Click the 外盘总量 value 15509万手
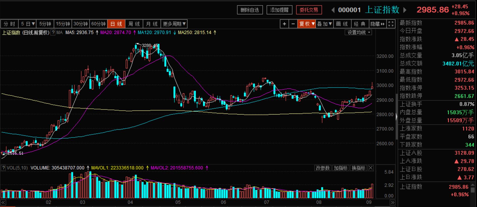477x207 pixels. pos(460,121)
